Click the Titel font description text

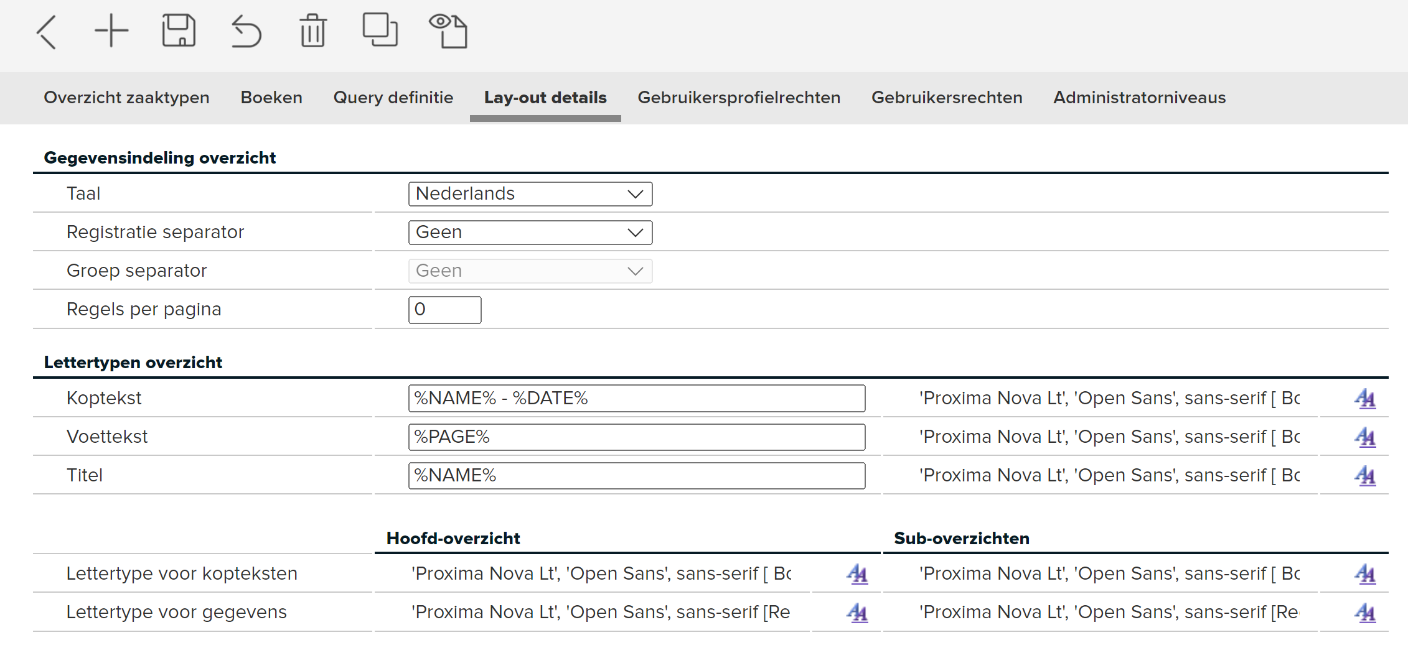1109,476
